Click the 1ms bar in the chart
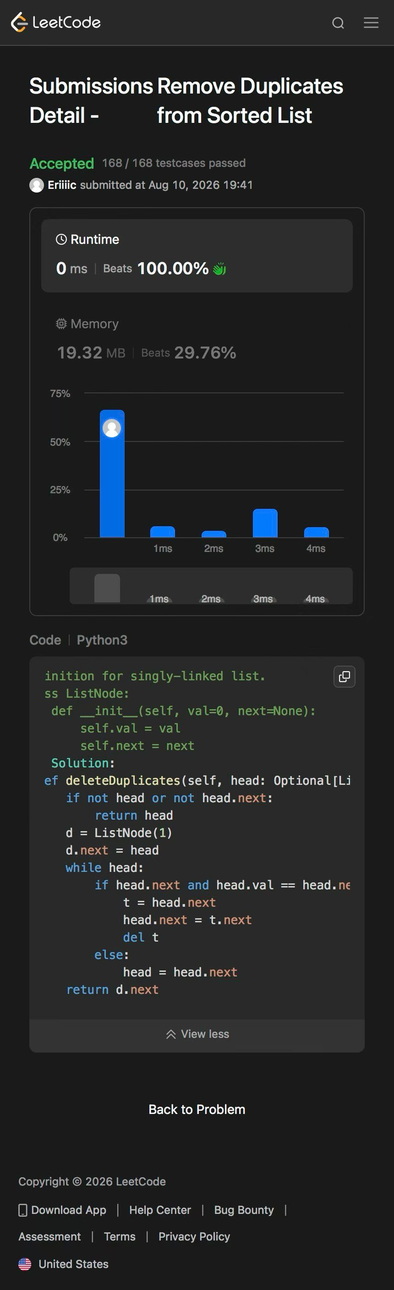Screen dimensions: 394x1290 tap(163, 532)
